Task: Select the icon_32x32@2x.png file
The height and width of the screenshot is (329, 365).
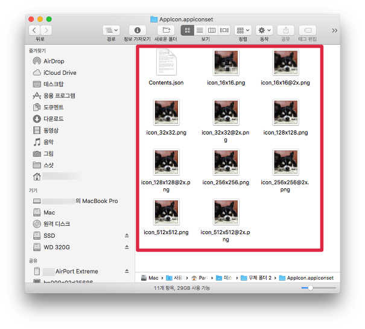Action: 226,112
